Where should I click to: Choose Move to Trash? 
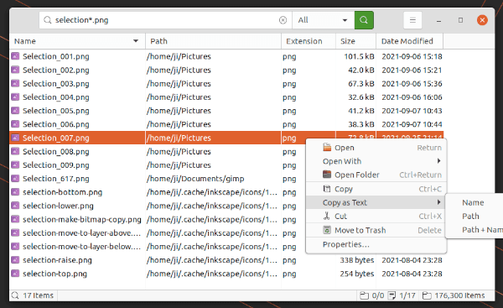coord(376,230)
